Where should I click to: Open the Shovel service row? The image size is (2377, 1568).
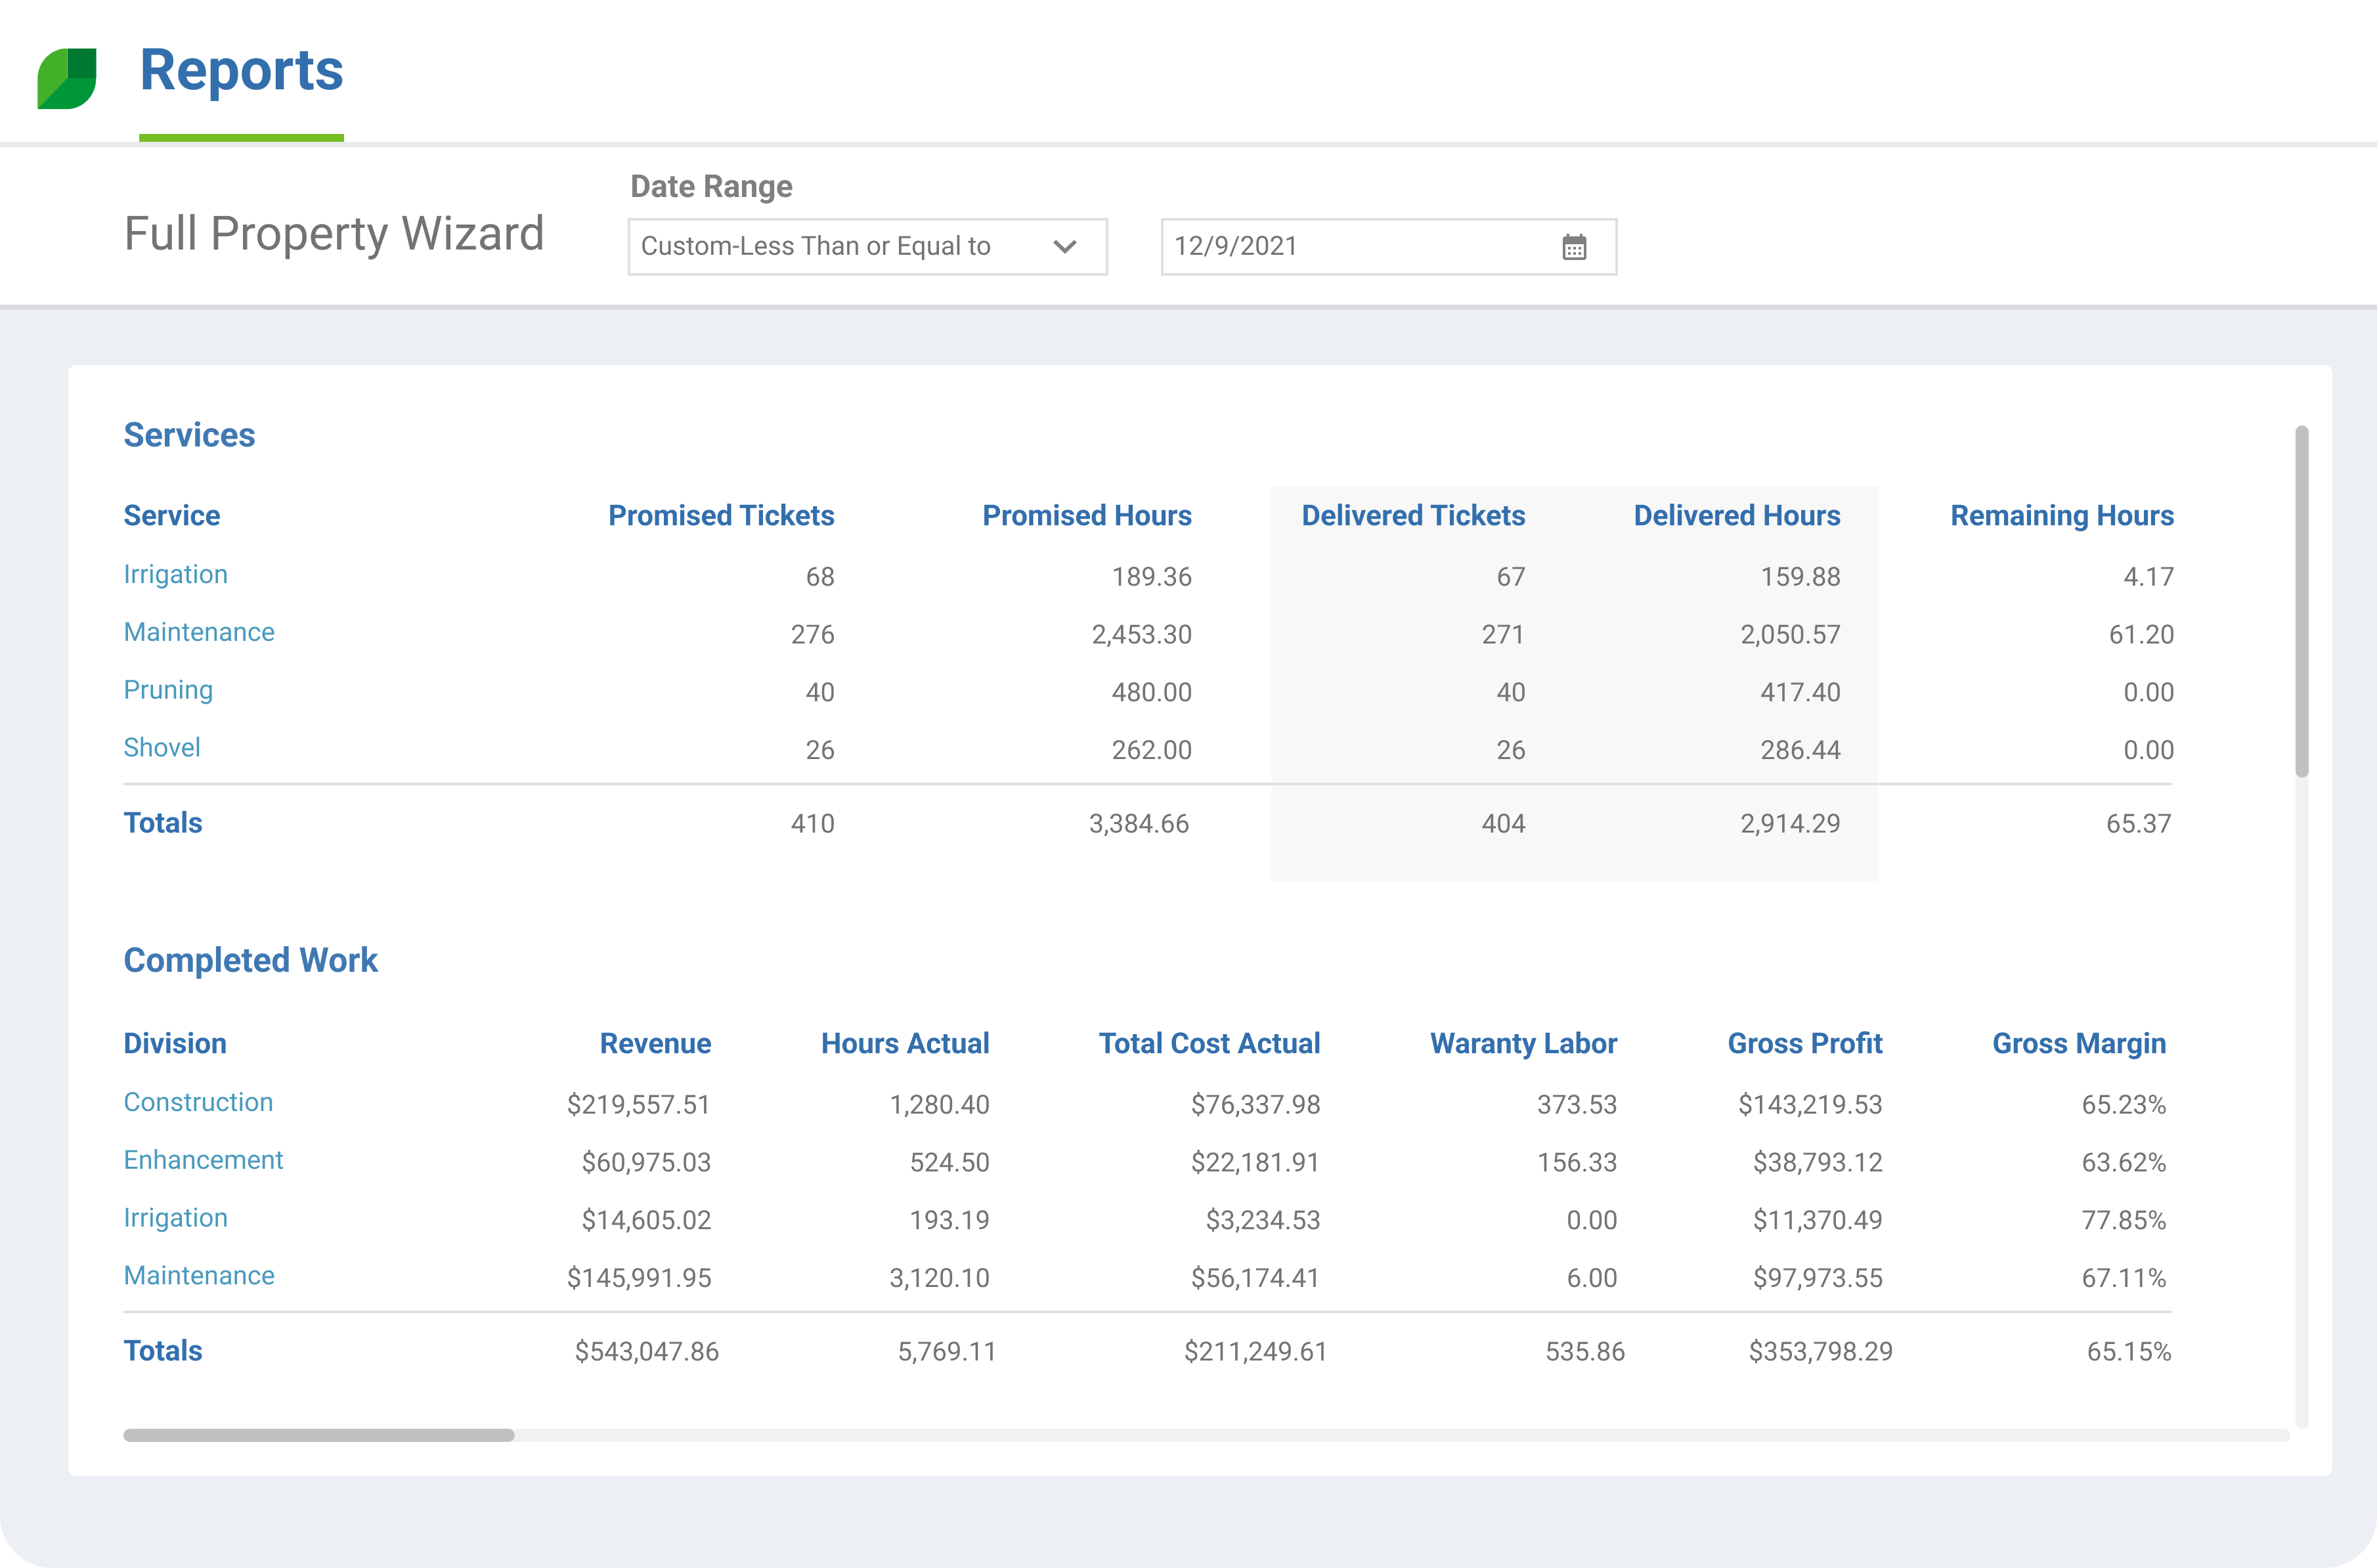(161, 748)
